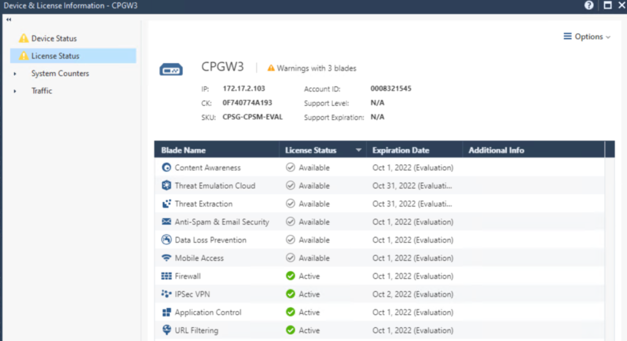
Task: Click the CK value 0F740774A193
Action: (x=247, y=103)
